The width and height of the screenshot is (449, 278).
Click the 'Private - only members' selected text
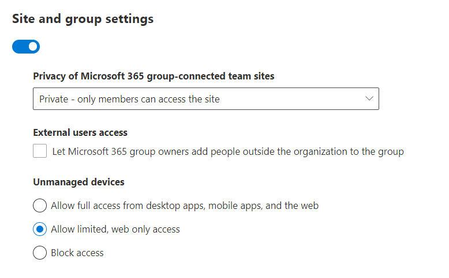coord(129,99)
